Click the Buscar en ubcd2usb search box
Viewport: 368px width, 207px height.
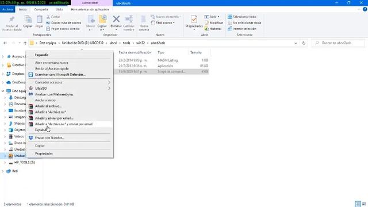pos(338,43)
